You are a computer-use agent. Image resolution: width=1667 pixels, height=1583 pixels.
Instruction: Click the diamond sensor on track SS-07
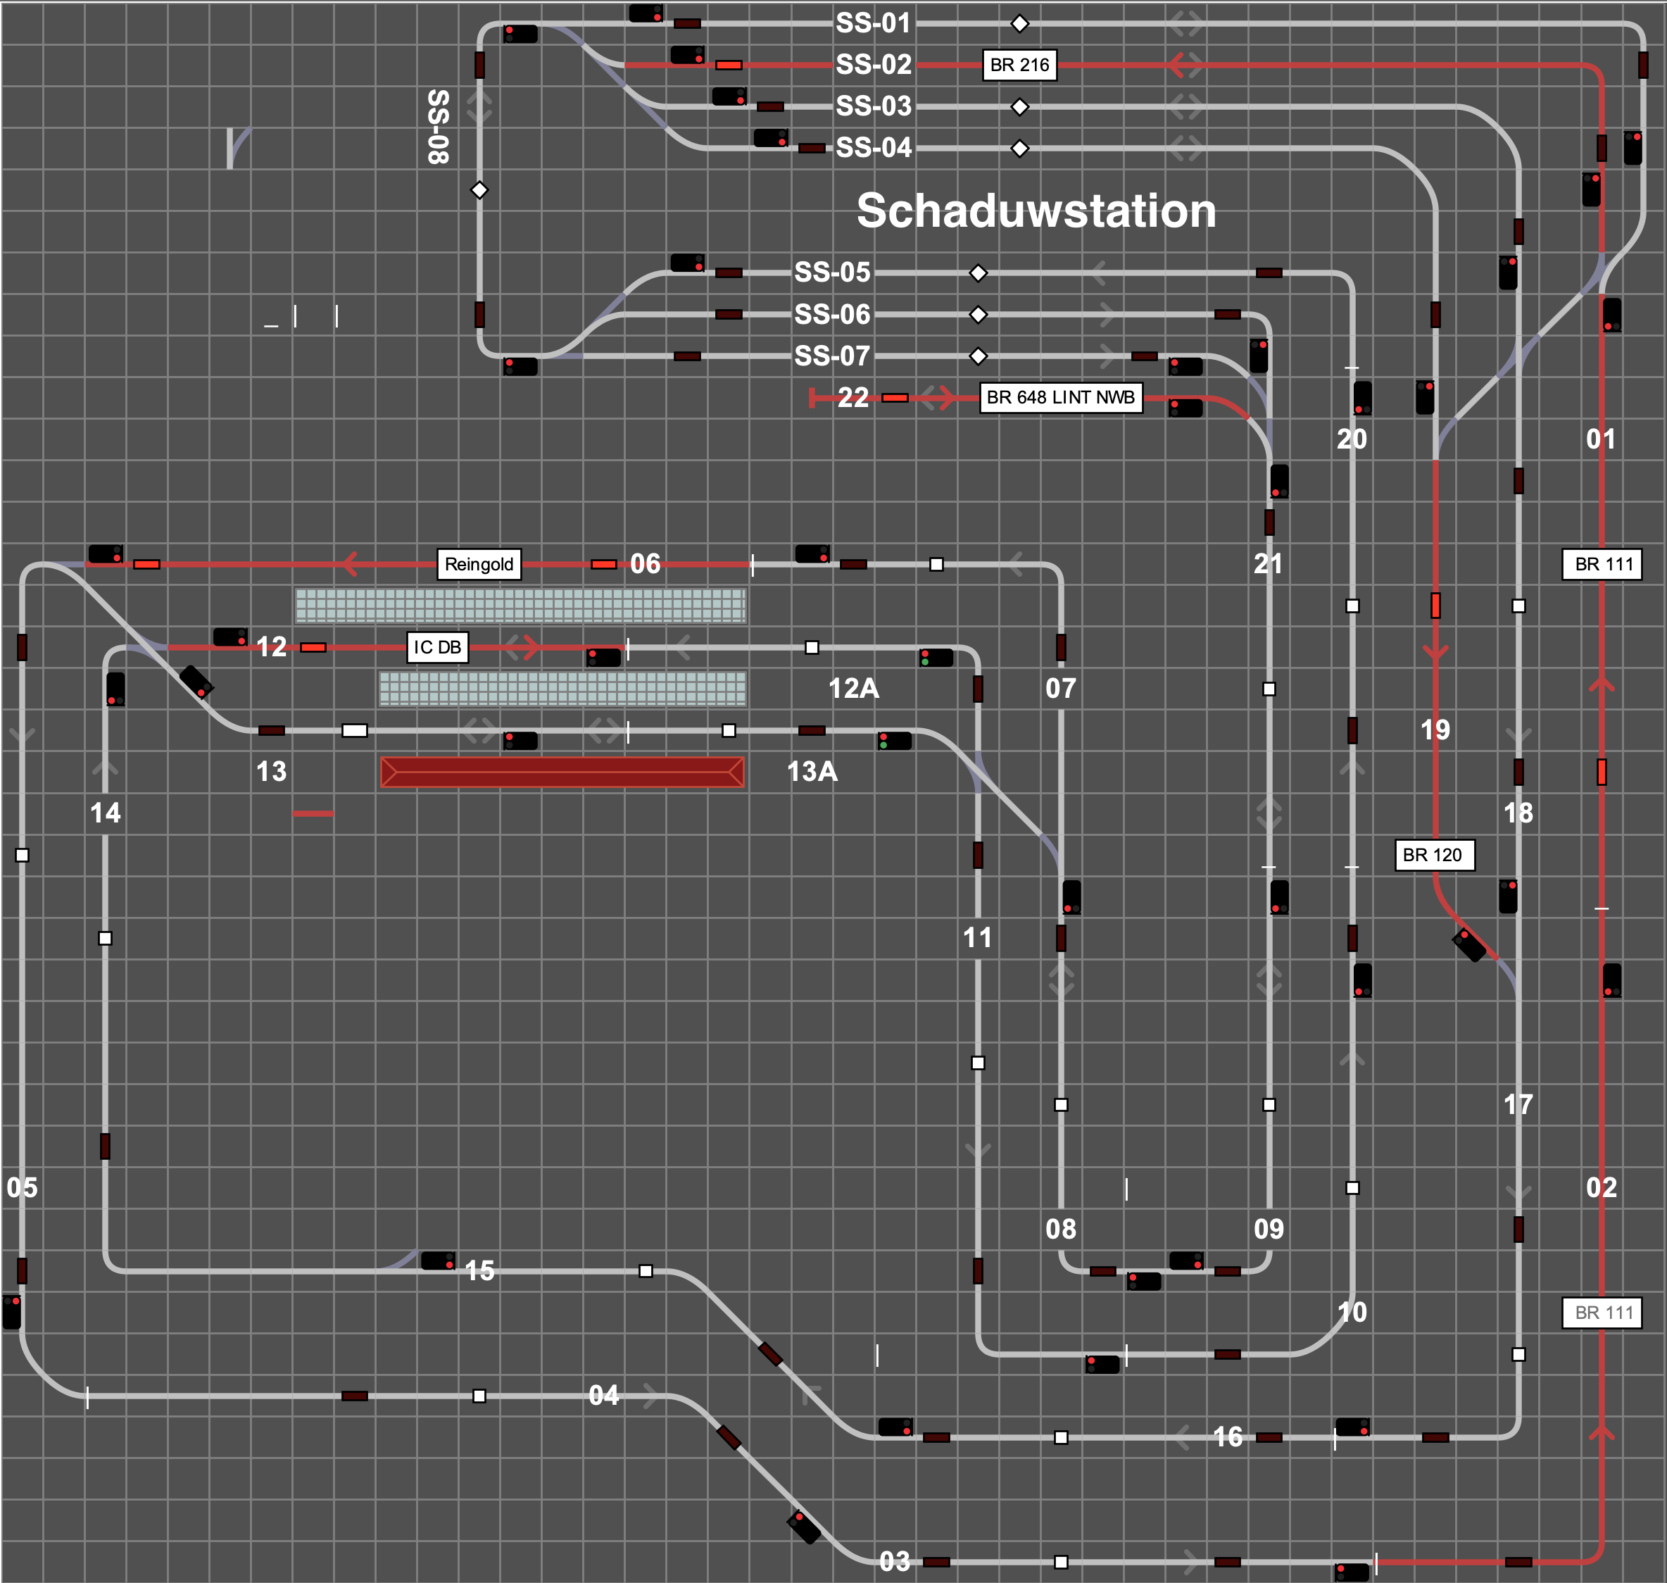(x=978, y=356)
